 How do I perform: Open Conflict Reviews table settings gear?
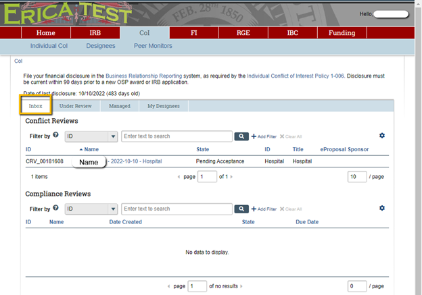pyautogui.click(x=382, y=136)
